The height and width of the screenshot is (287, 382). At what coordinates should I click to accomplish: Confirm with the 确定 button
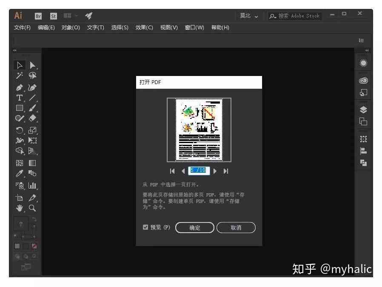[195, 228]
